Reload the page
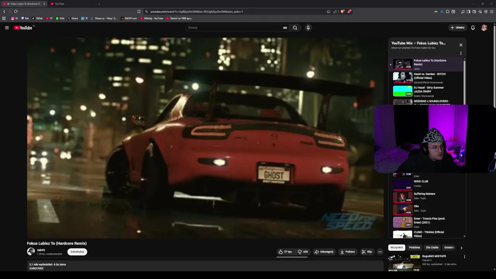496x279 pixels. coord(16,12)
